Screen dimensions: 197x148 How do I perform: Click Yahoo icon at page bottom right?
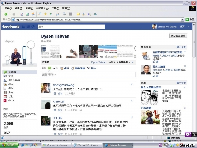coord(188,134)
